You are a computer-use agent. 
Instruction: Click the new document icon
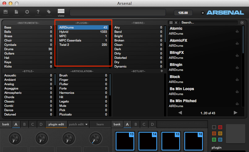coord(16,12)
